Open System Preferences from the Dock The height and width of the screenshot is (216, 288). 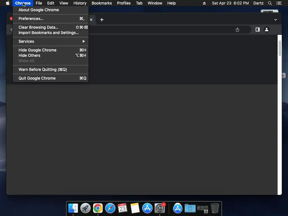pos(160,208)
